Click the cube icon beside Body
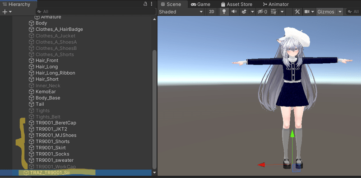Viewport: 361px width, 178px height. (x=31, y=23)
